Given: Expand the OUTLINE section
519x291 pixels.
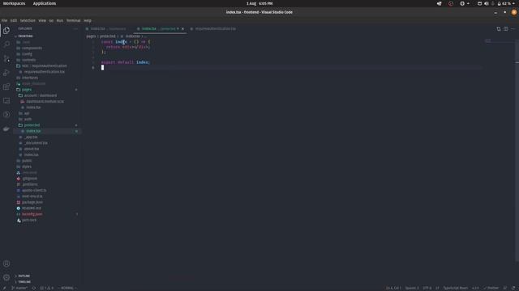Looking at the screenshot, I should (24, 276).
